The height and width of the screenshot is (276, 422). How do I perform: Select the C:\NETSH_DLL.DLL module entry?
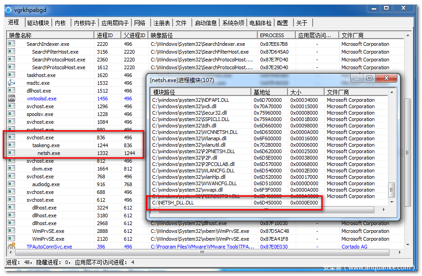[173, 203]
